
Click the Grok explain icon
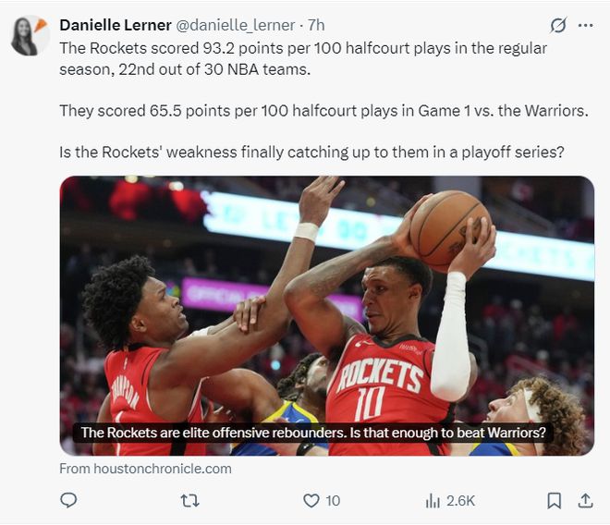pos(558,26)
